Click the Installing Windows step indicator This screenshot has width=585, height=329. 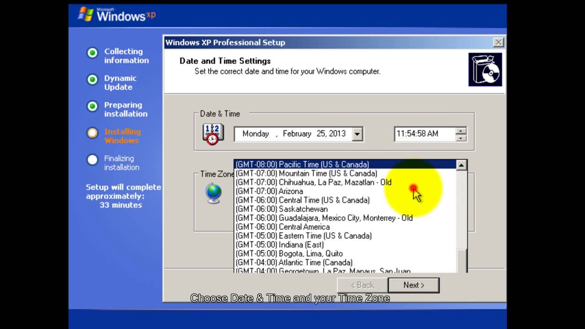(92, 133)
